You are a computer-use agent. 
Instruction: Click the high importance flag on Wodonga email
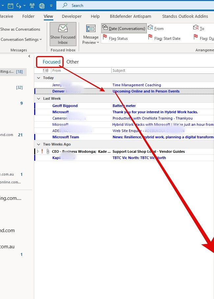[x=42, y=151]
